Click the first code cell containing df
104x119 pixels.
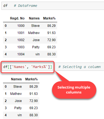pyautogui.click(x=53, y=6)
